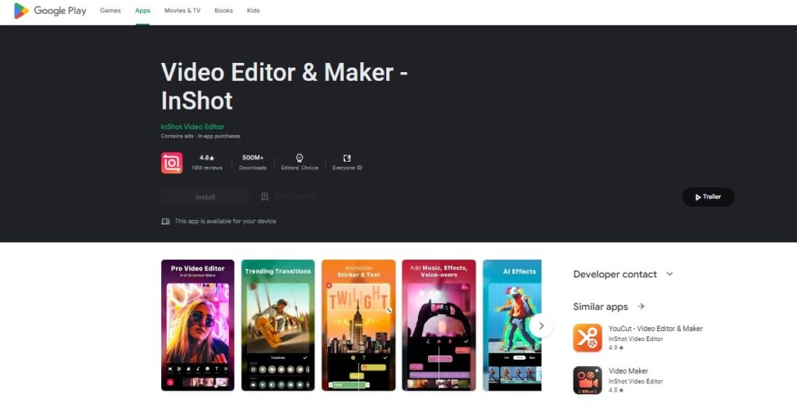The height and width of the screenshot is (408, 797).
Task: Click the InShot app icon
Action: coord(172,163)
